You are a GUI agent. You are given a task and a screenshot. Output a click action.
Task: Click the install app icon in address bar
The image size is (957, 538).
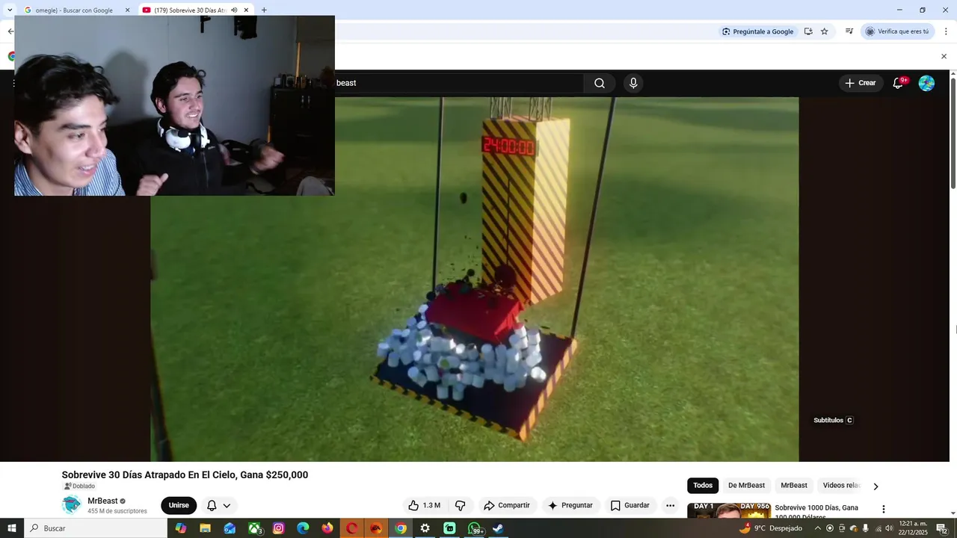tap(808, 31)
